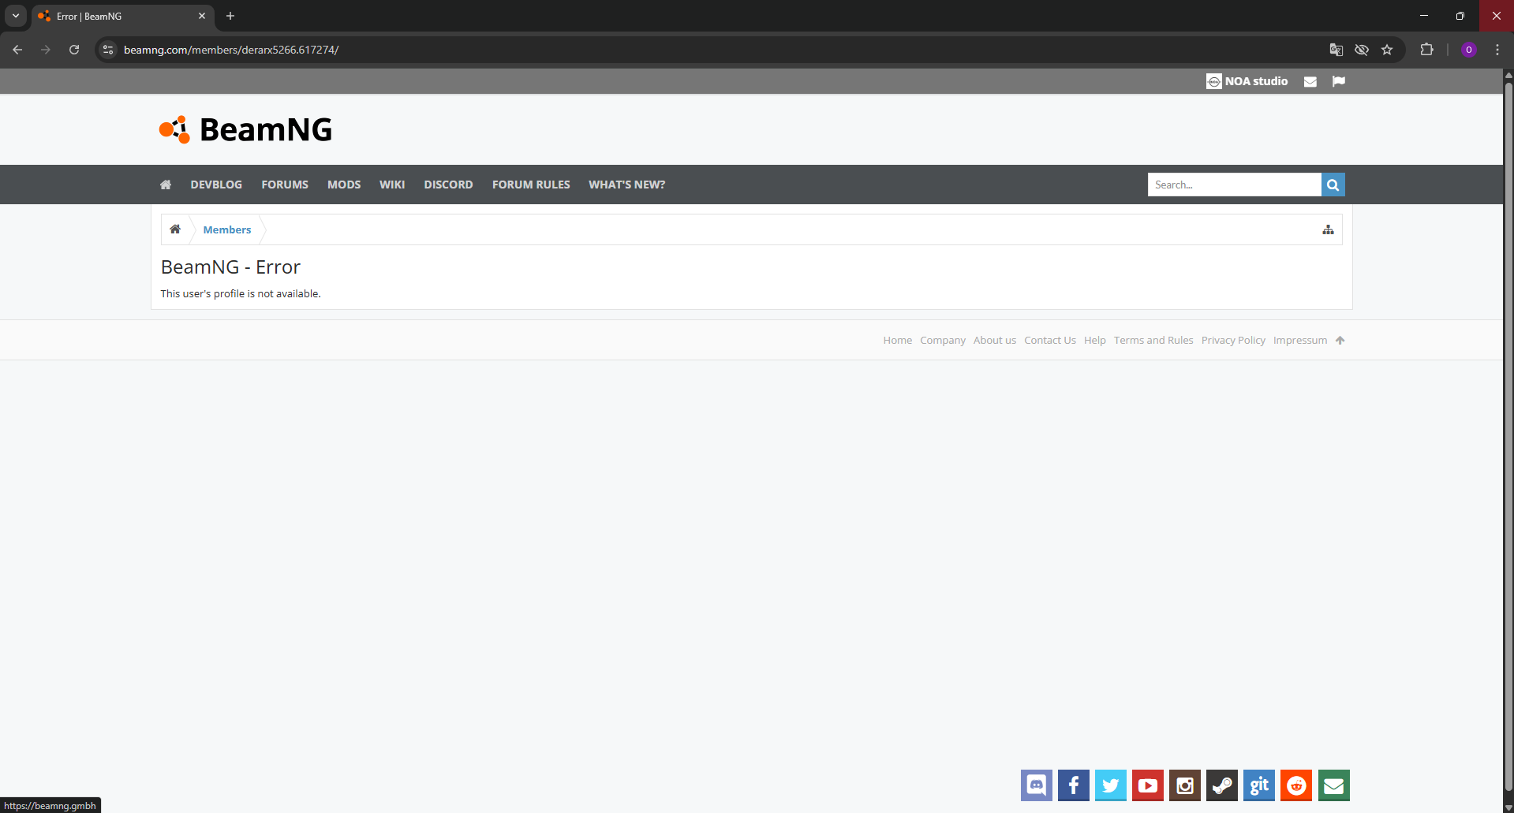Click the About us footer link
The width and height of the screenshot is (1514, 813).
(x=994, y=341)
